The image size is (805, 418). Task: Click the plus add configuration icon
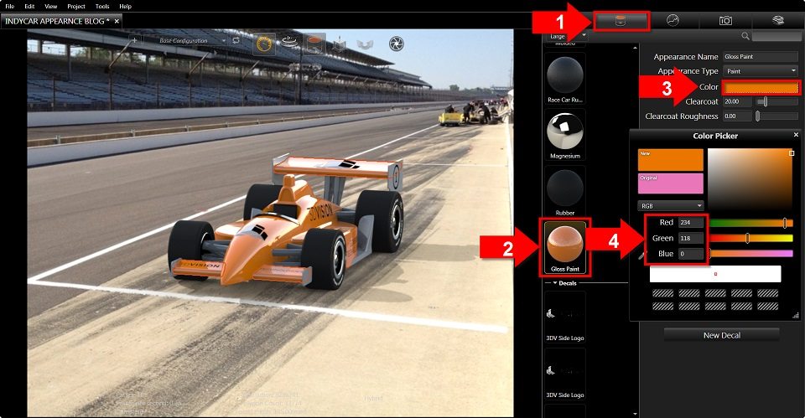(x=134, y=40)
